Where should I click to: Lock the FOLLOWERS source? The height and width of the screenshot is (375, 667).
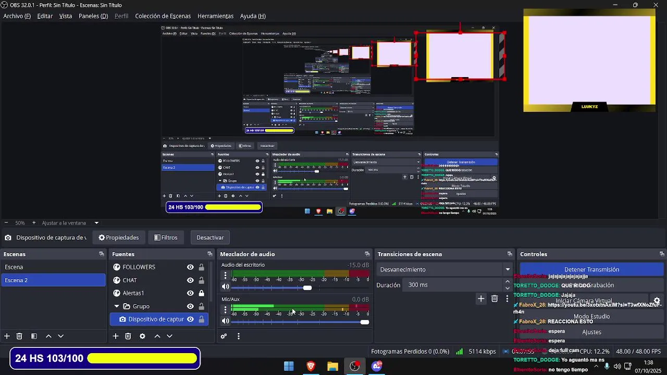pyautogui.click(x=201, y=267)
